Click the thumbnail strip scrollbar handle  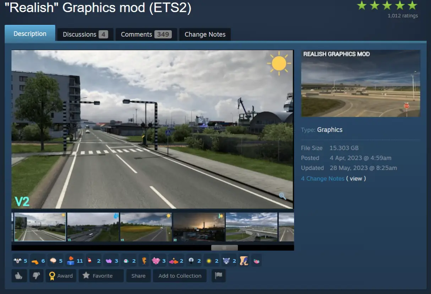point(224,247)
